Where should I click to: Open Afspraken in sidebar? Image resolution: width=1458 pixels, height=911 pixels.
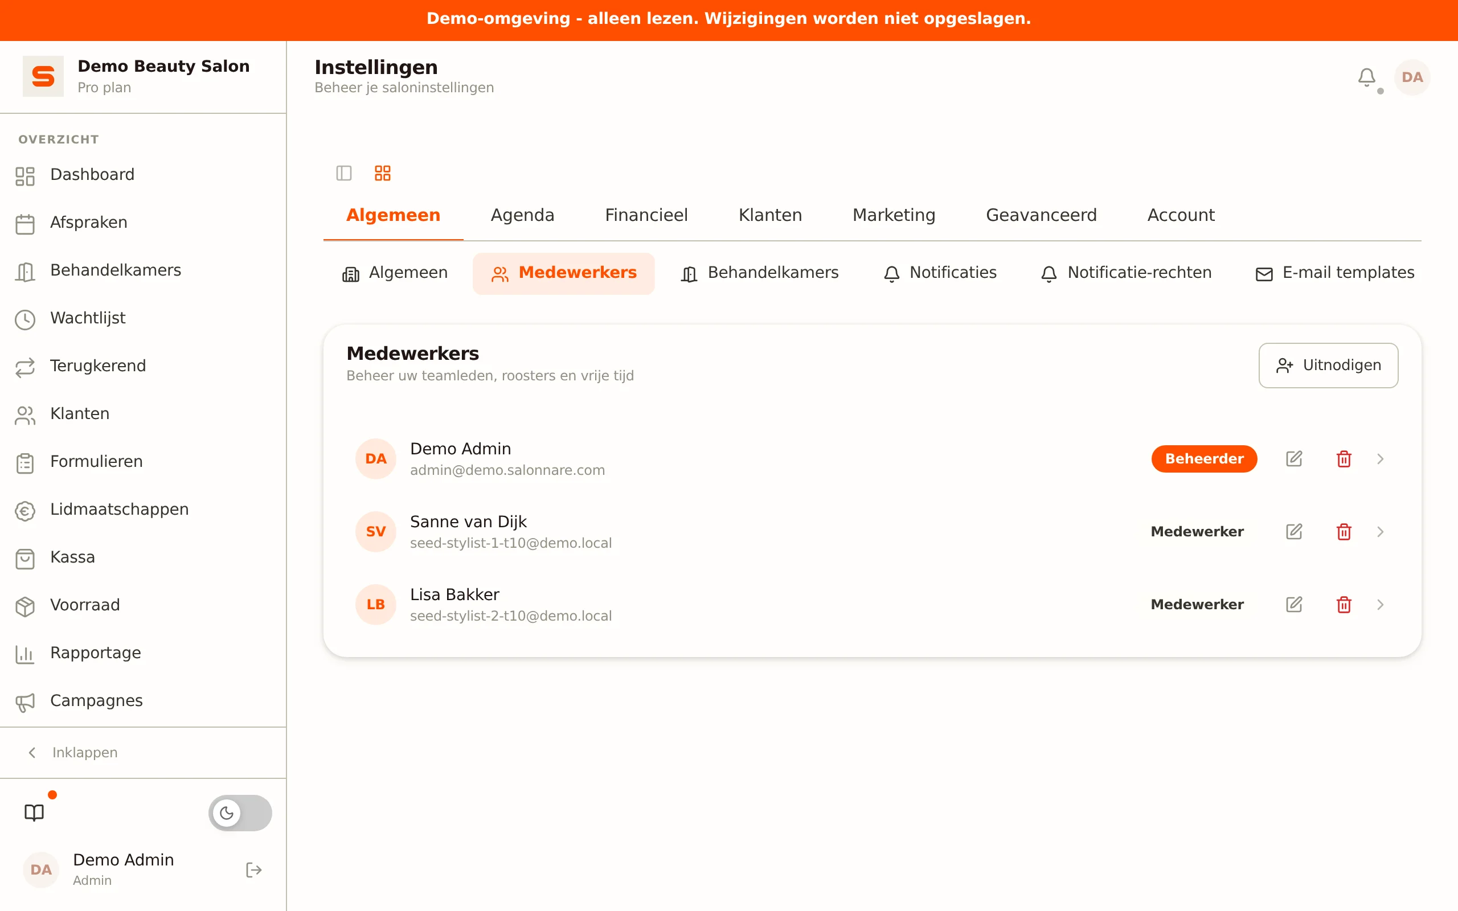point(143,223)
